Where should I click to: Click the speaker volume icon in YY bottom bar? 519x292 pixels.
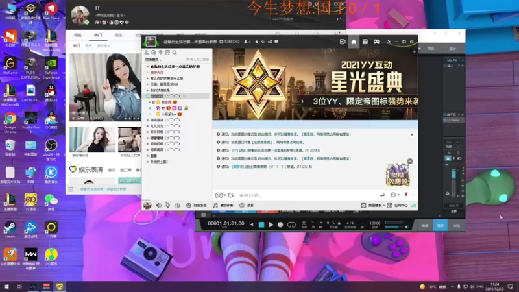click(x=158, y=206)
